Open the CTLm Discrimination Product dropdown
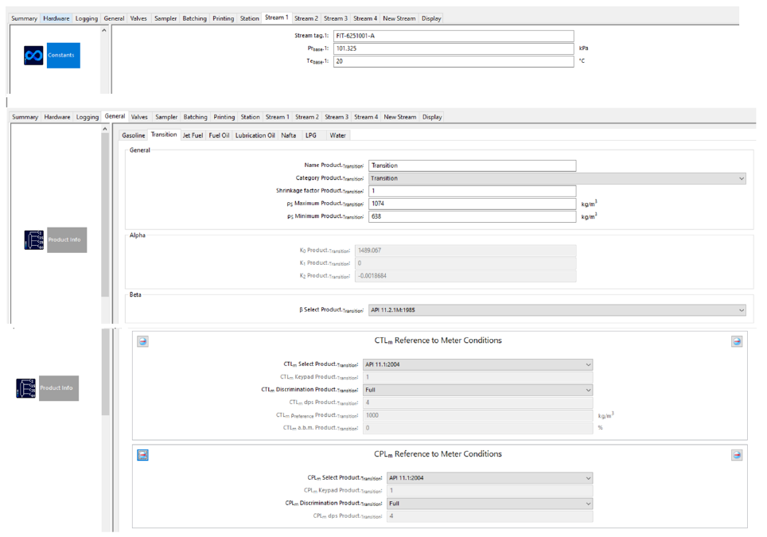The width and height of the screenshot is (767, 537). (478, 391)
